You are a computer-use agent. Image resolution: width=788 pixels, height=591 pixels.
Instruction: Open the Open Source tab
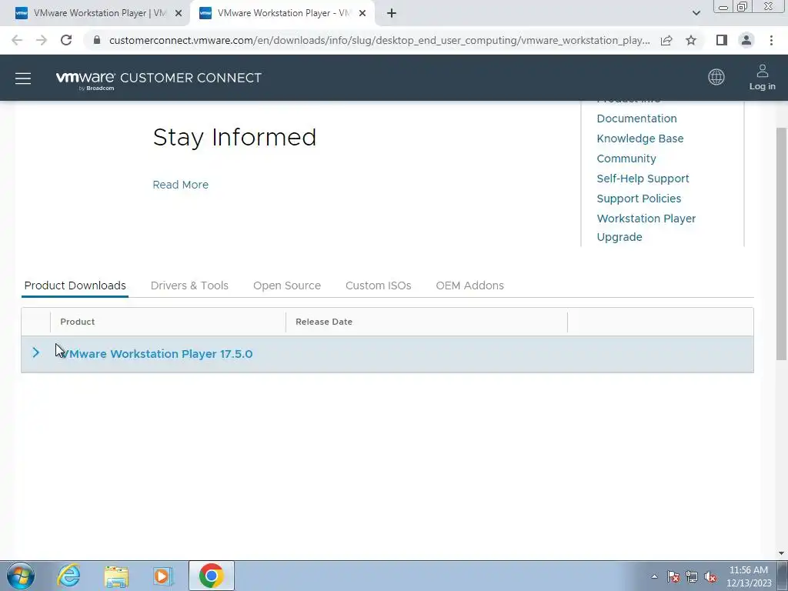tap(287, 285)
